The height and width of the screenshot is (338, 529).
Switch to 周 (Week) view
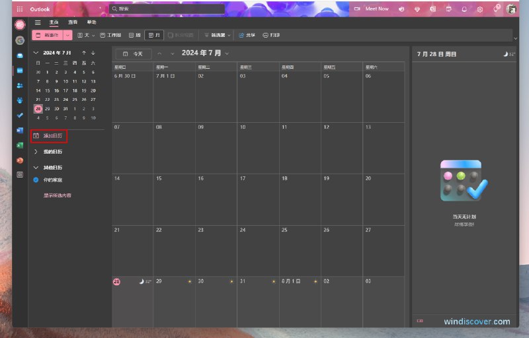click(x=135, y=35)
